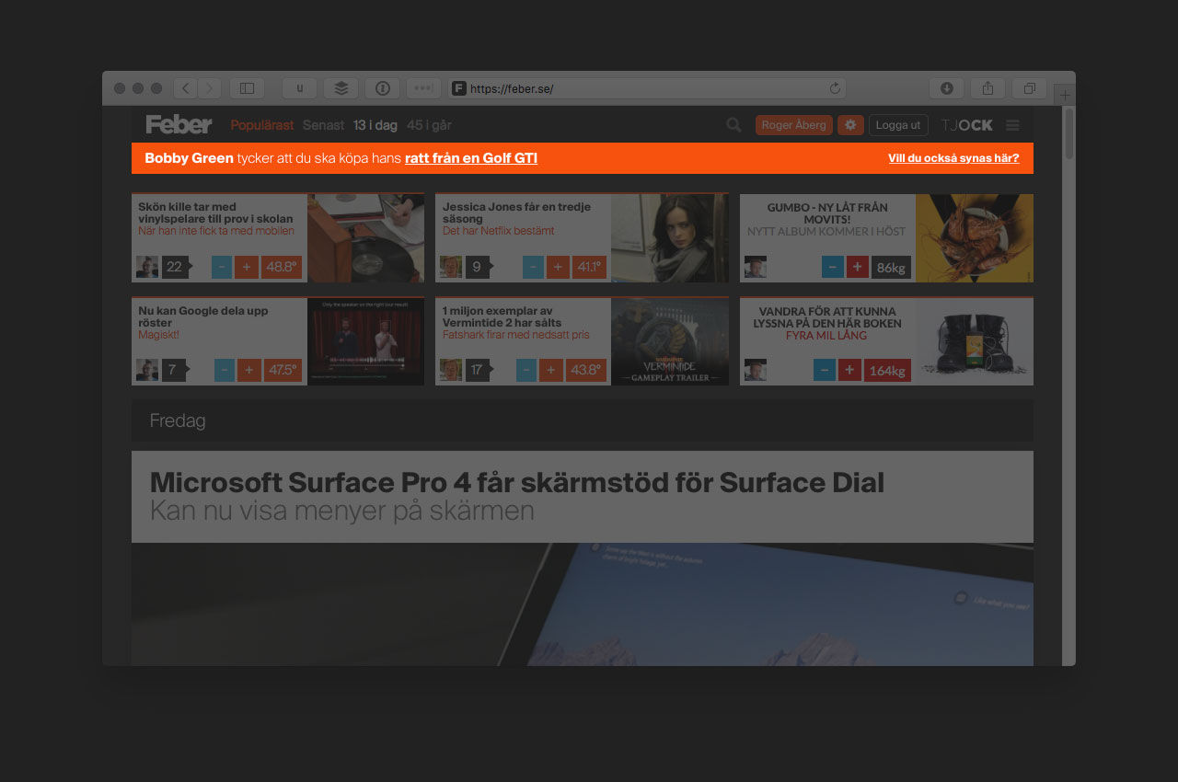Open the Vermintide gameplay trailer thumbnail

(x=669, y=341)
